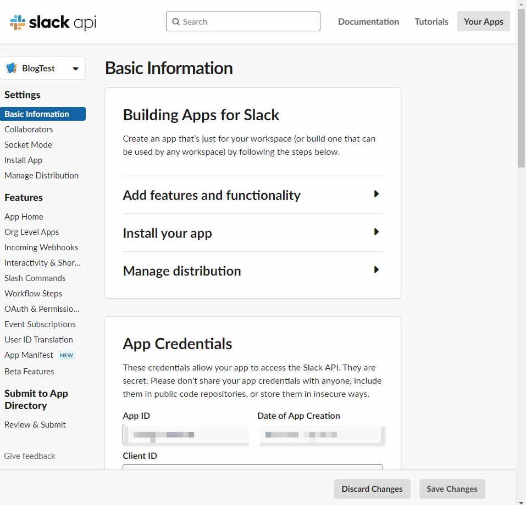Click the App ID field
Viewport: 526px width, 505px height.
(186, 435)
